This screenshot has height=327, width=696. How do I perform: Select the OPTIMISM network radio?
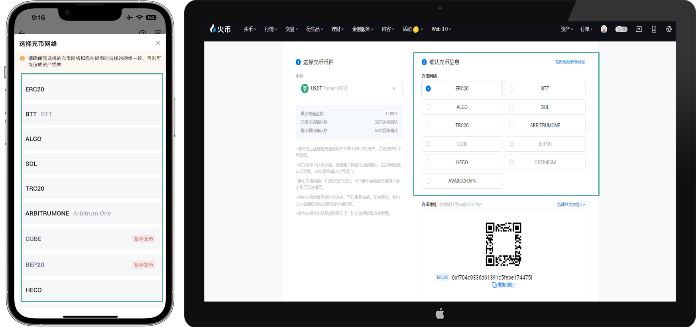511,162
